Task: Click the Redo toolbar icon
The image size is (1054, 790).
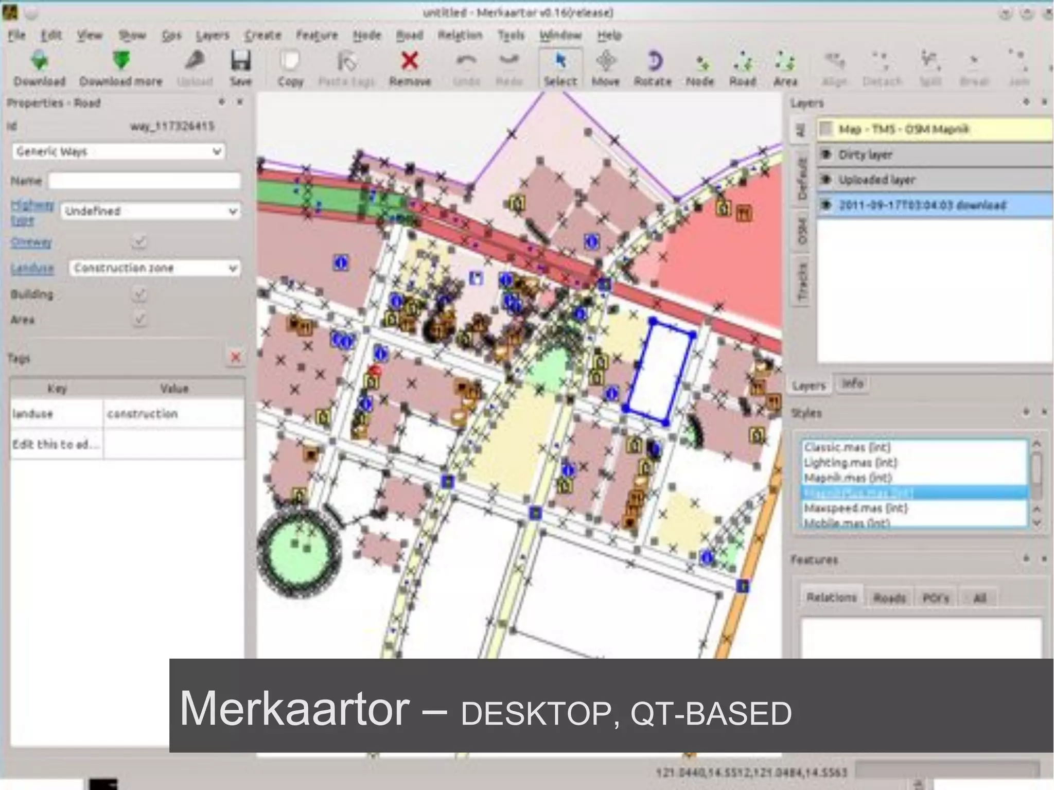Action: [508, 68]
